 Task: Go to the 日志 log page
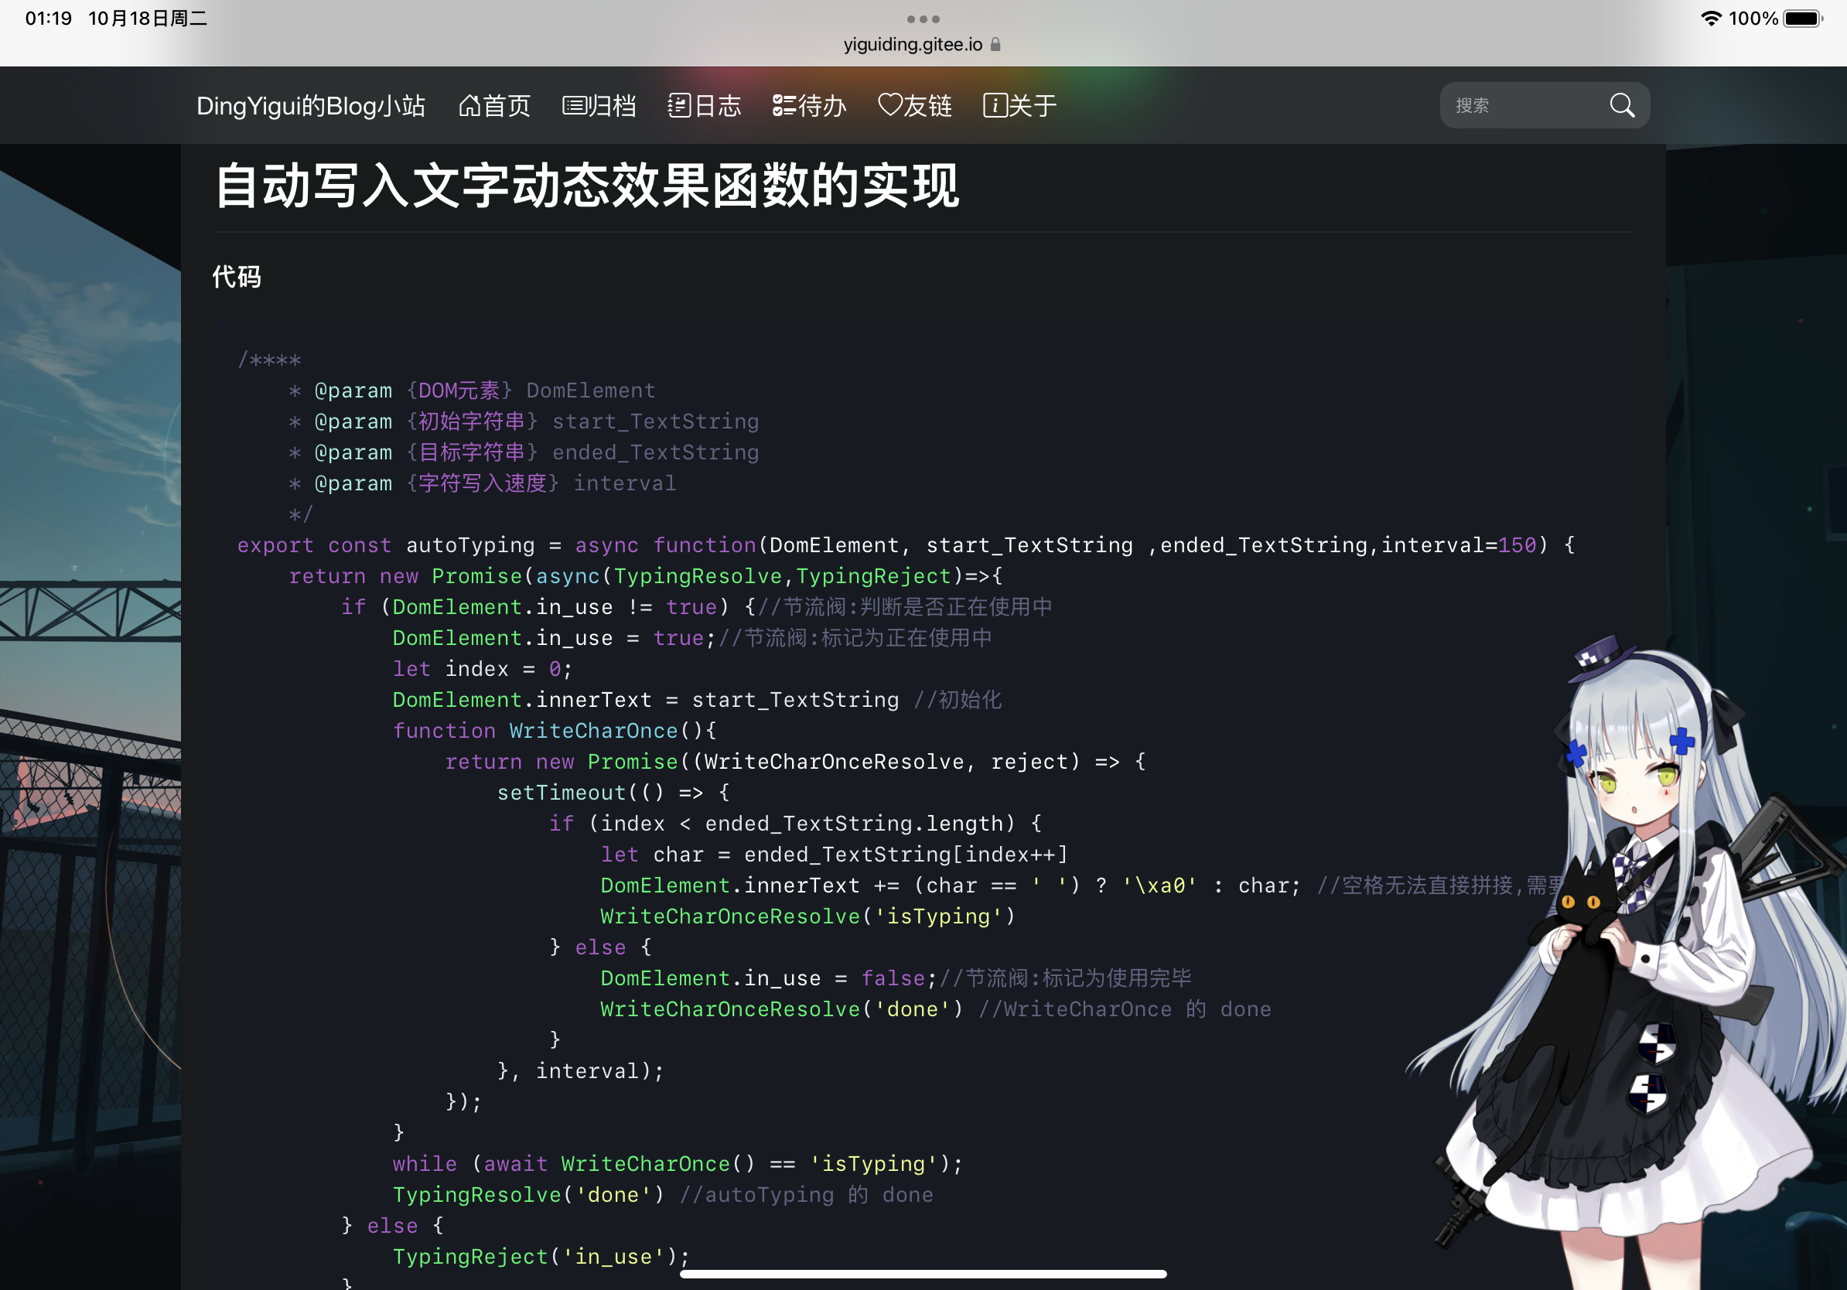[x=704, y=105]
